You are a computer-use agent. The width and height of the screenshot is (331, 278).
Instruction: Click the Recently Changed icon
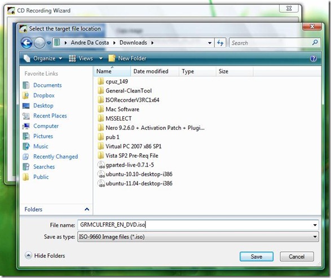point(26,157)
